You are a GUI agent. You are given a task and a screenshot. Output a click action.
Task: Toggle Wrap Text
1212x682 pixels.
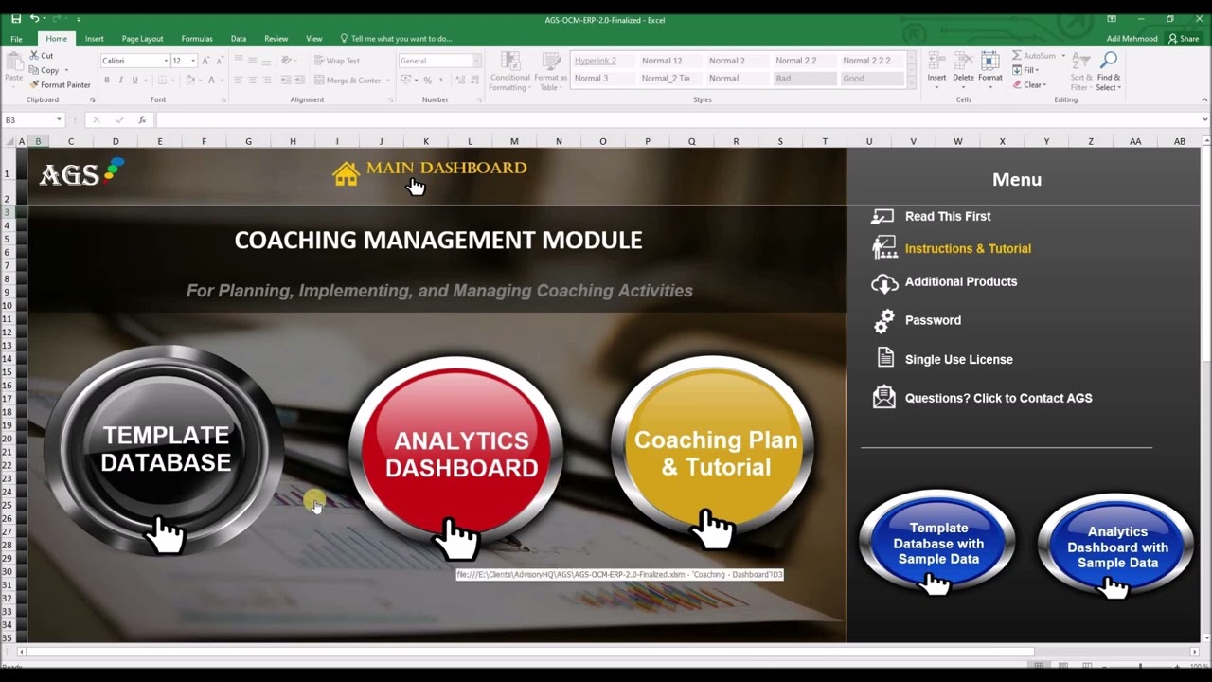[336, 61]
